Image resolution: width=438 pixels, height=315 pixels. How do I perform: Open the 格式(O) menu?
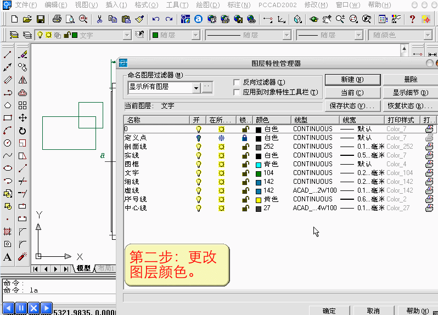(147, 5)
